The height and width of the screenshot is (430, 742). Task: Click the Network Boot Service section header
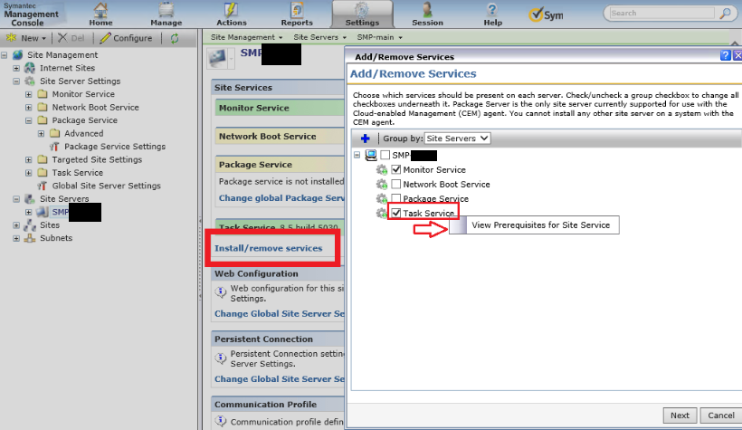tap(280, 136)
